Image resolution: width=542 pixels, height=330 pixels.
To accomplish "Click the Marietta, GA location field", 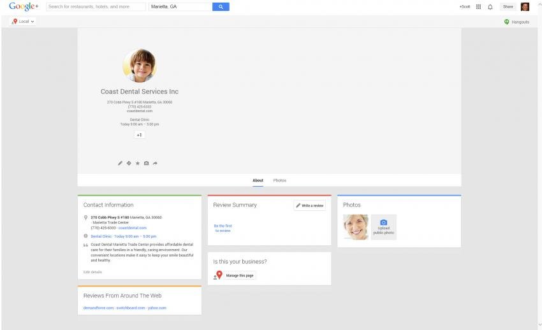I will click(180, 6).
